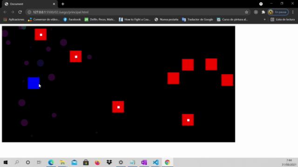Click the blue player square in the game

[34, 83]
